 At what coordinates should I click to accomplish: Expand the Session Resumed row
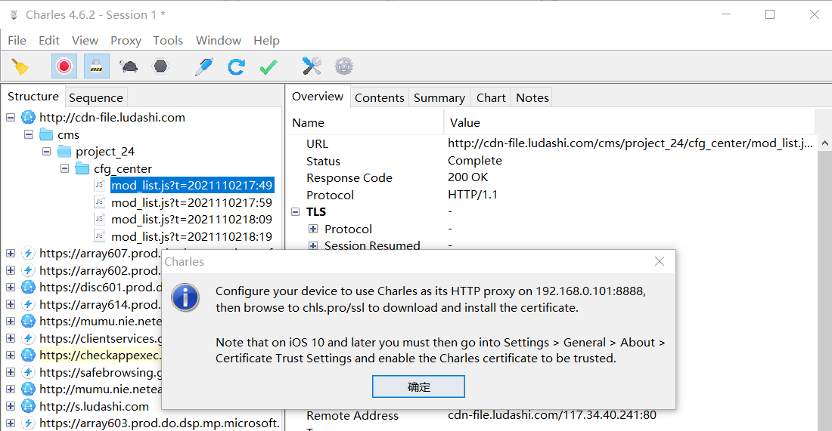(x=313, y=246)
